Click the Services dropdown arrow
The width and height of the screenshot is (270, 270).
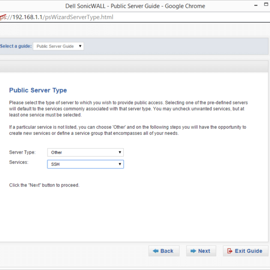coord(120,164)
